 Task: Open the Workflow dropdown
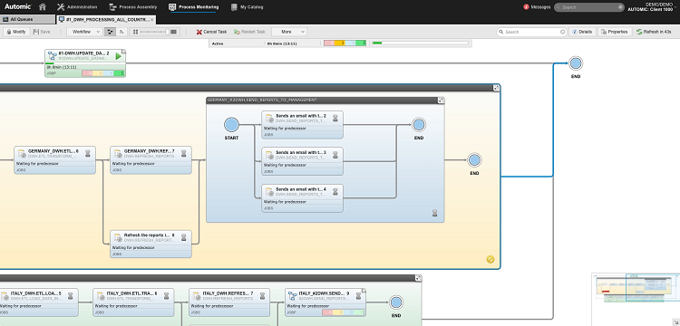[x=84, y=32]
